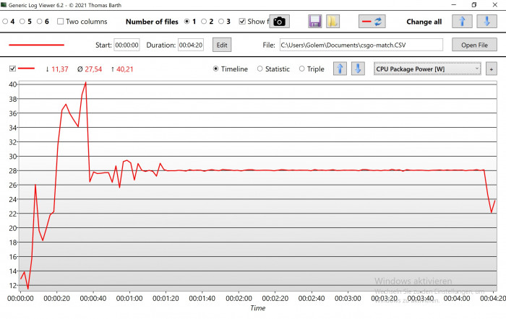Screen dimensions: 506x319
Task: Click Change all up arrow
Action: tap(463, 22)
